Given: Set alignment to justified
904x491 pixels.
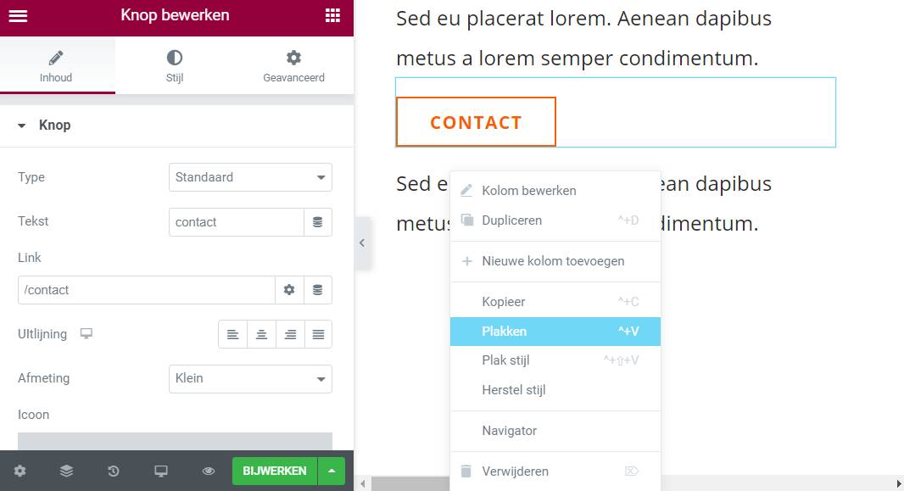Looking at the screenshot, I should (x=318, y=335).
